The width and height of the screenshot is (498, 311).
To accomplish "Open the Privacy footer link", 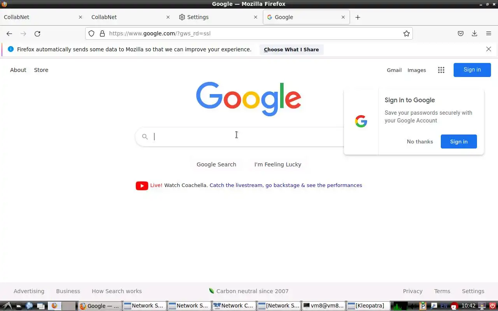I will tap(413, 291).
